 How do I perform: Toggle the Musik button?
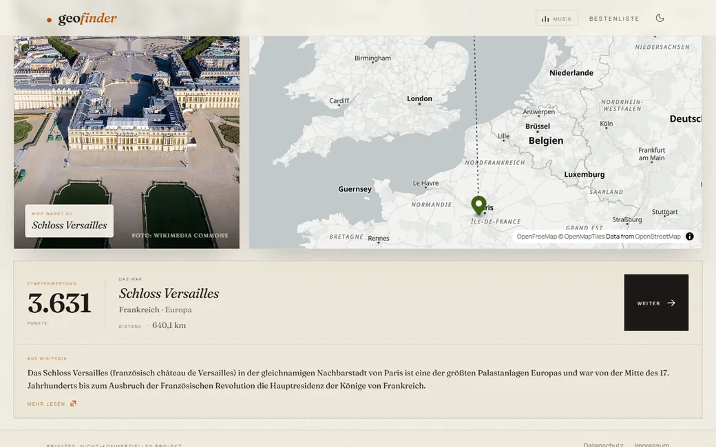[x=557, y=19]
